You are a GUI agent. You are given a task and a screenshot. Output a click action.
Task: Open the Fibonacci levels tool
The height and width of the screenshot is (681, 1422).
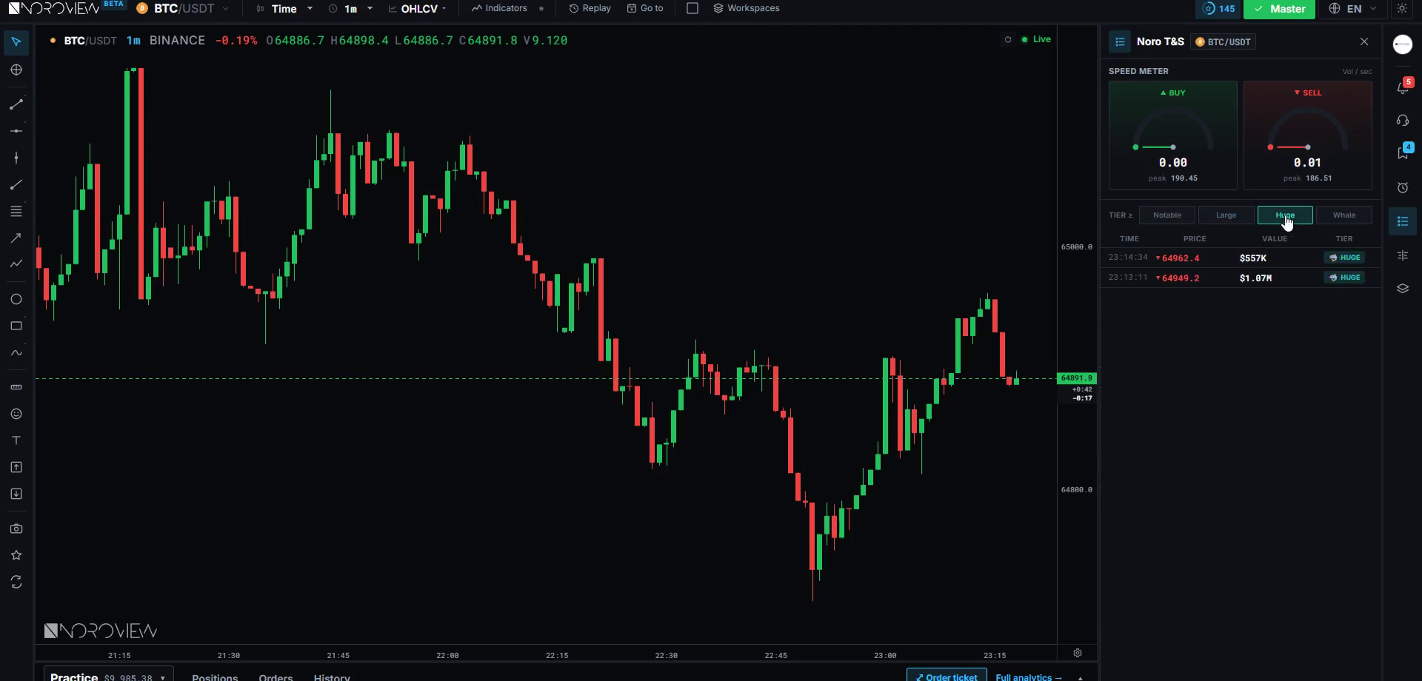tap(16, 212)
